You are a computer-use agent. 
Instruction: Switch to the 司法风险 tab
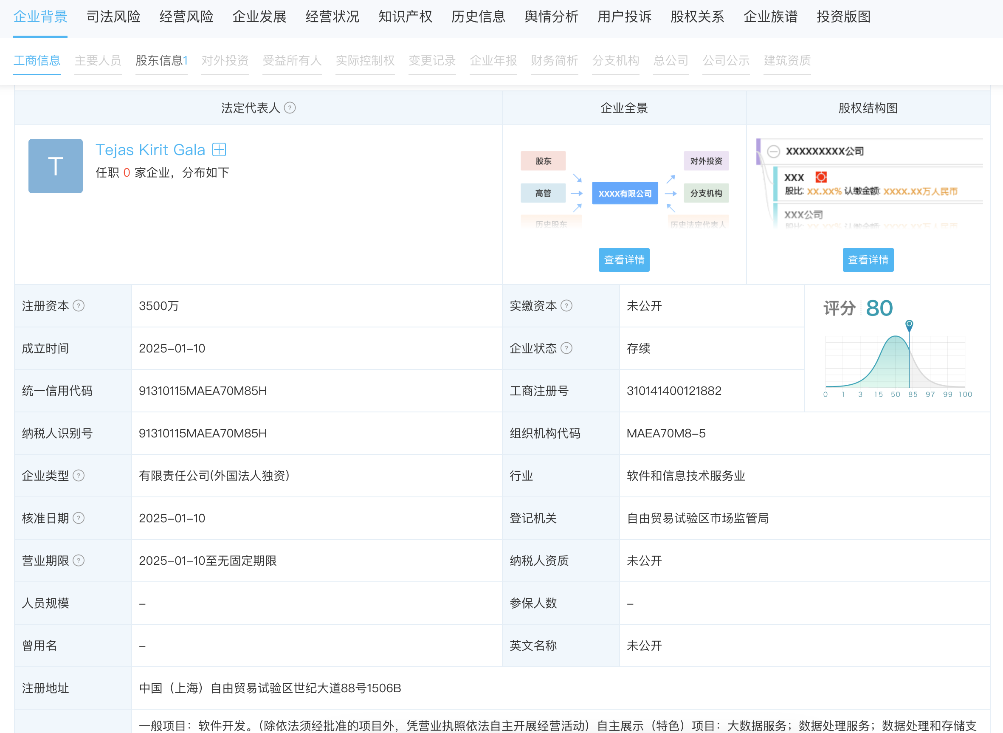point(113,17)
